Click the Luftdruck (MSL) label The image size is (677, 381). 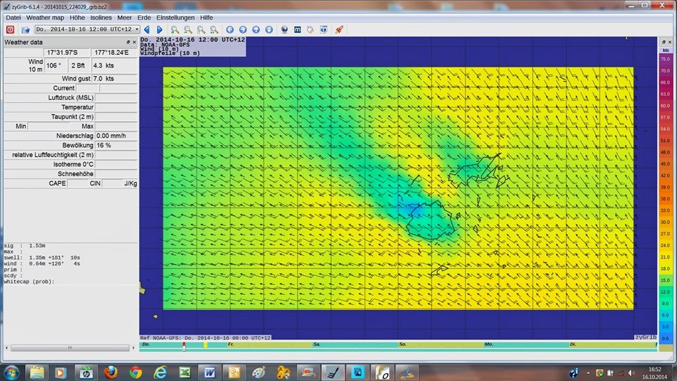71,98
